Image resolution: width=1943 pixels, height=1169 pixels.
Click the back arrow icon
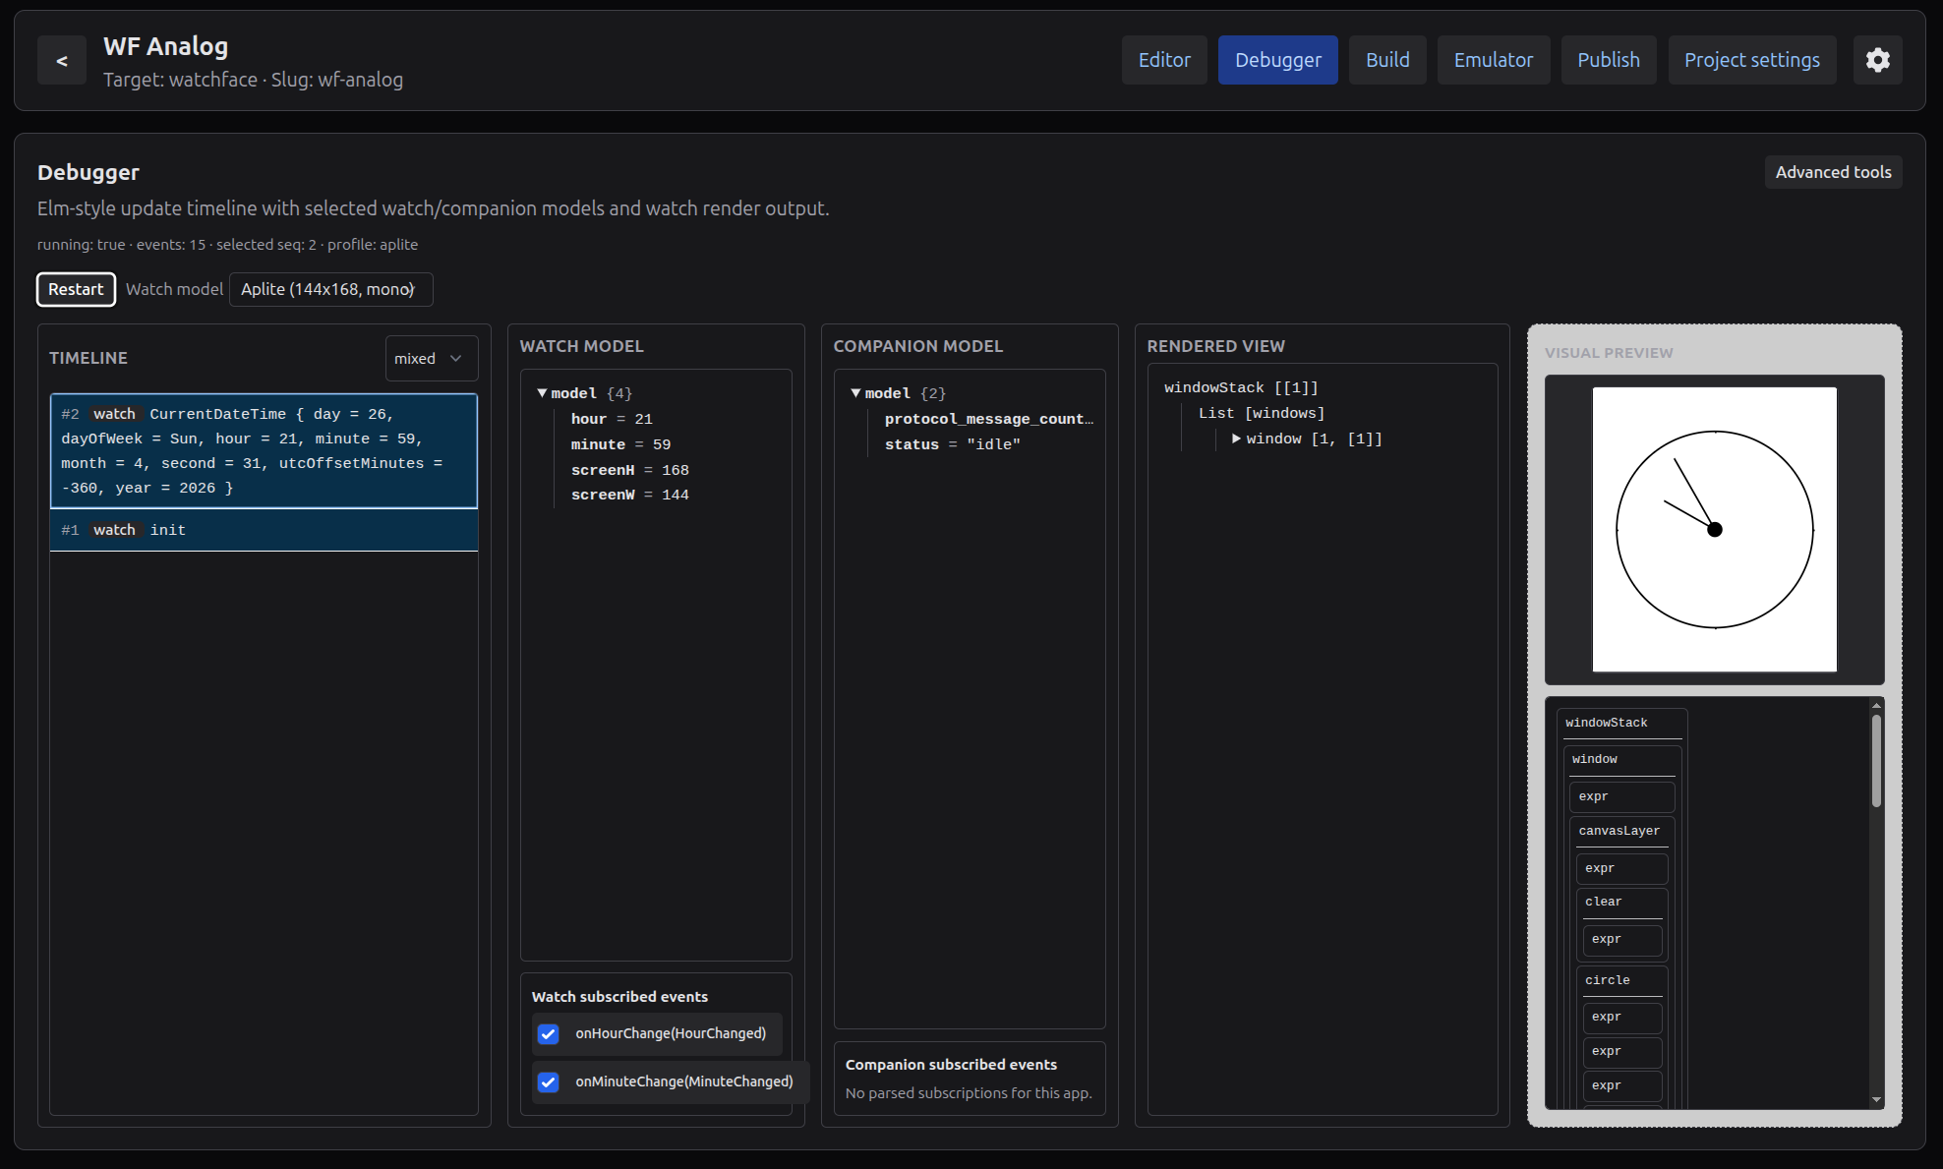click(61, 60)
